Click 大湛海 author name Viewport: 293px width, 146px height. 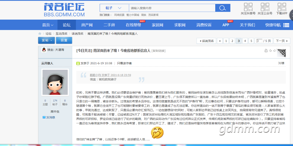(x=60, y=50)
